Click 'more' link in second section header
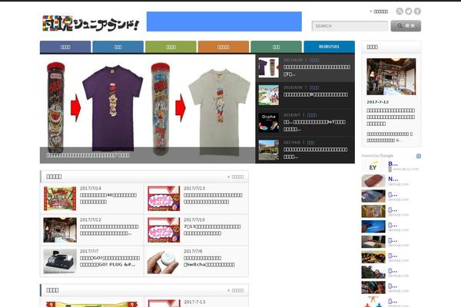The height and width of the screenshot is (307, 461). coord(236,290)
